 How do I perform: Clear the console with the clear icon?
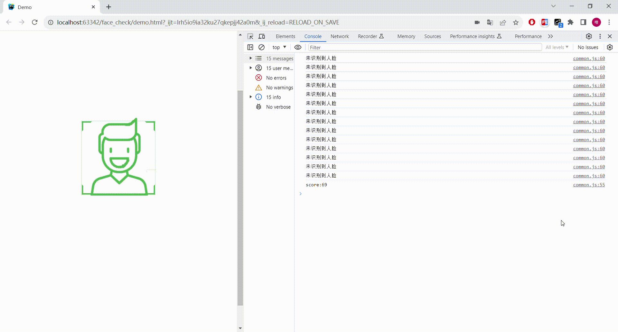(x=261, y=47)
